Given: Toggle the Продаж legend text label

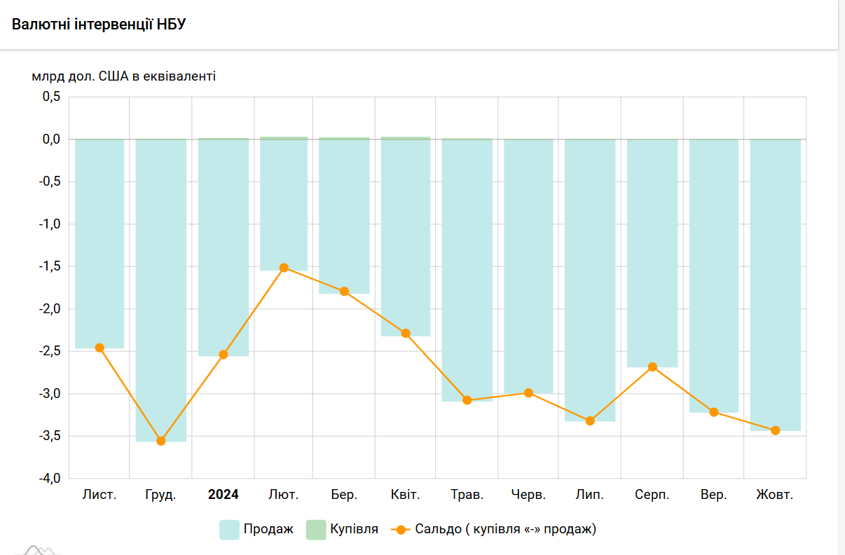Looking at the screenshot, I should pos(268,530).
